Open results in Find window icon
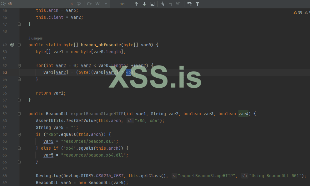310x186 pixels. (x=152, y=4)
